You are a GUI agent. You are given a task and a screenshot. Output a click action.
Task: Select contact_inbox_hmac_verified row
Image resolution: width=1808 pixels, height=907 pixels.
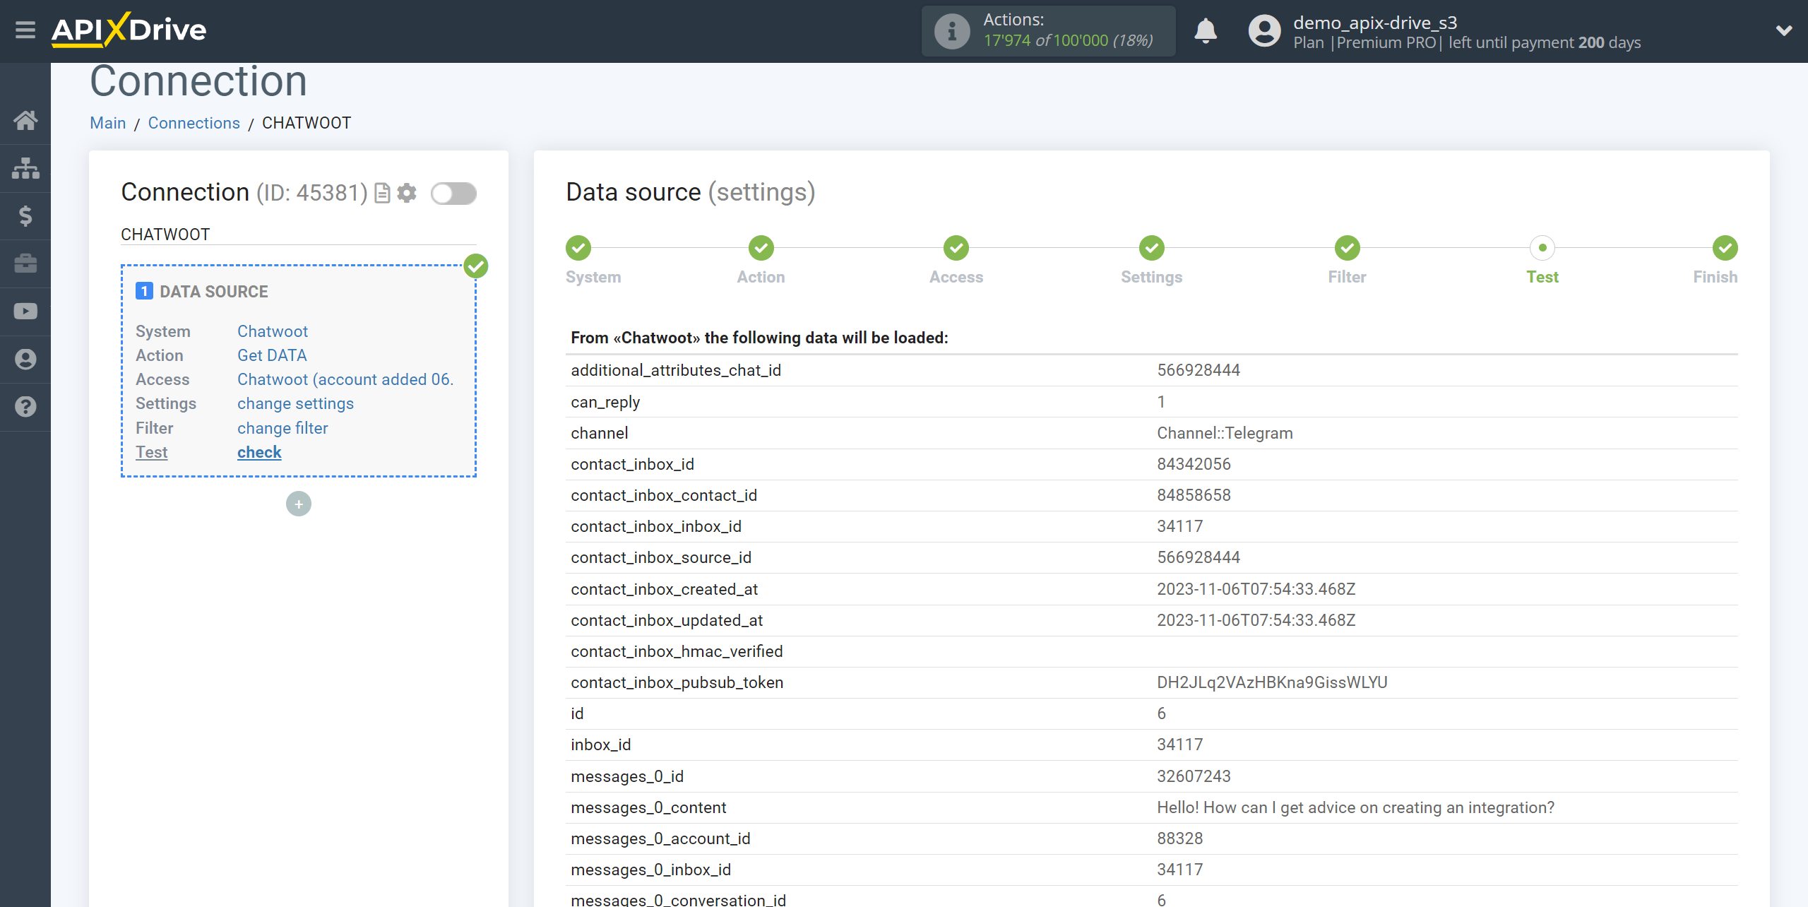click(1151, 651)
